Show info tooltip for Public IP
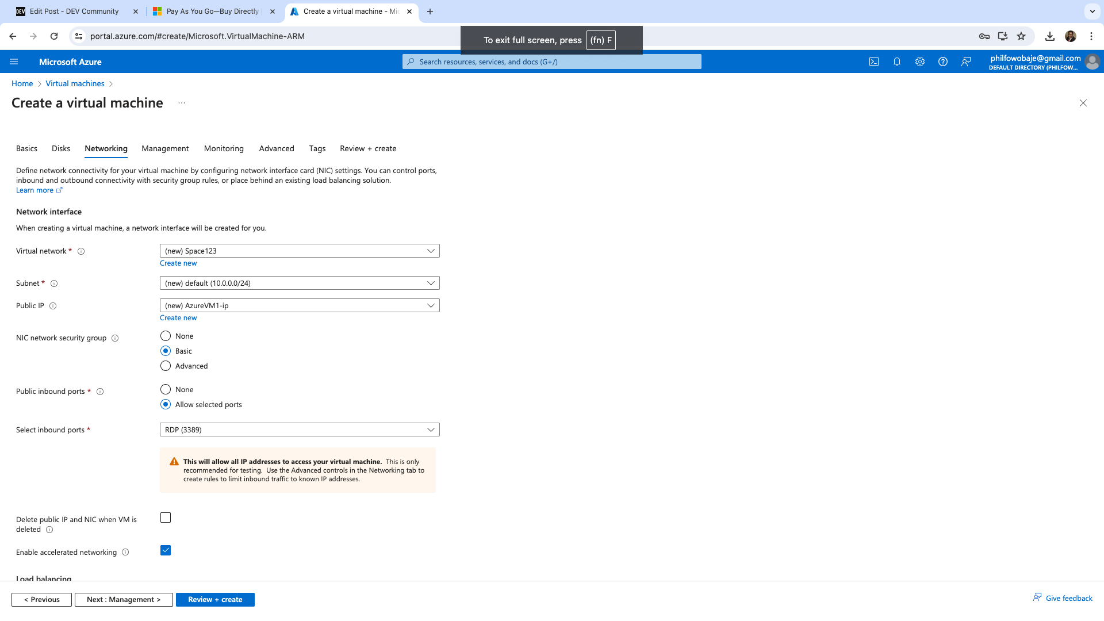 (53, 306)
